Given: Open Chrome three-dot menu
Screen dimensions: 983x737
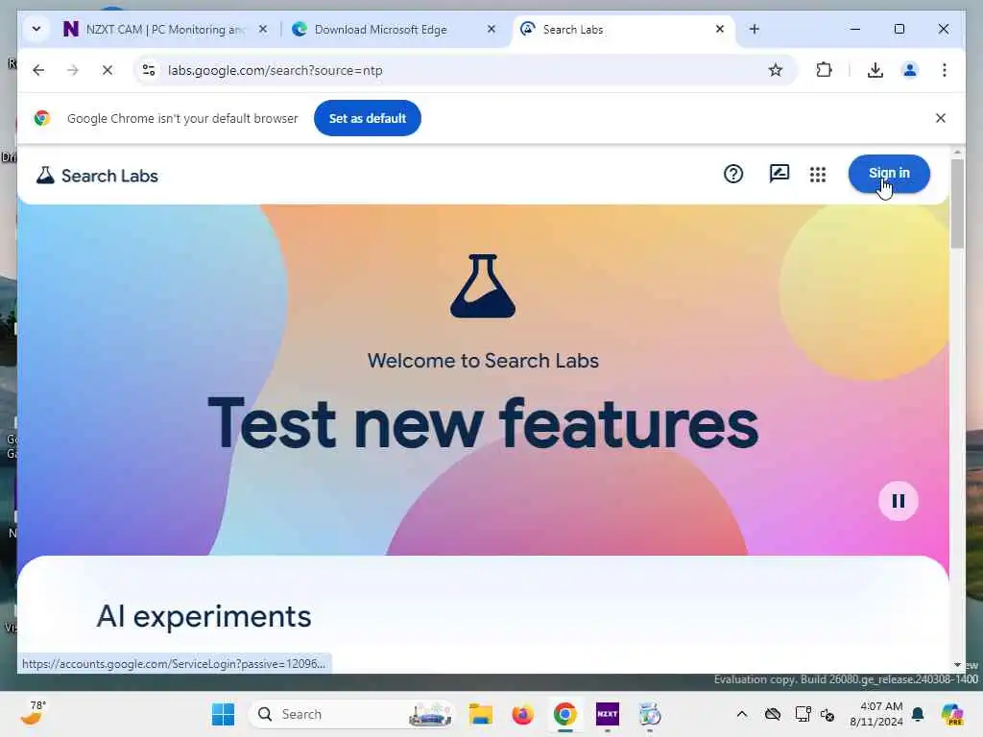Looking at the screenshot, I should 945,70.
